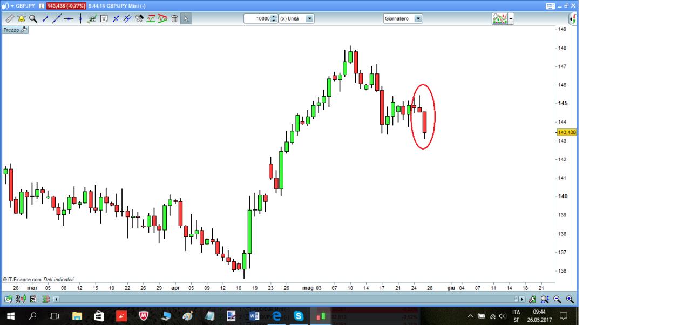Viewport: 691px width, 325px height.
Task: Open the (x) Unità dropdown
Action: pos(310,18)
